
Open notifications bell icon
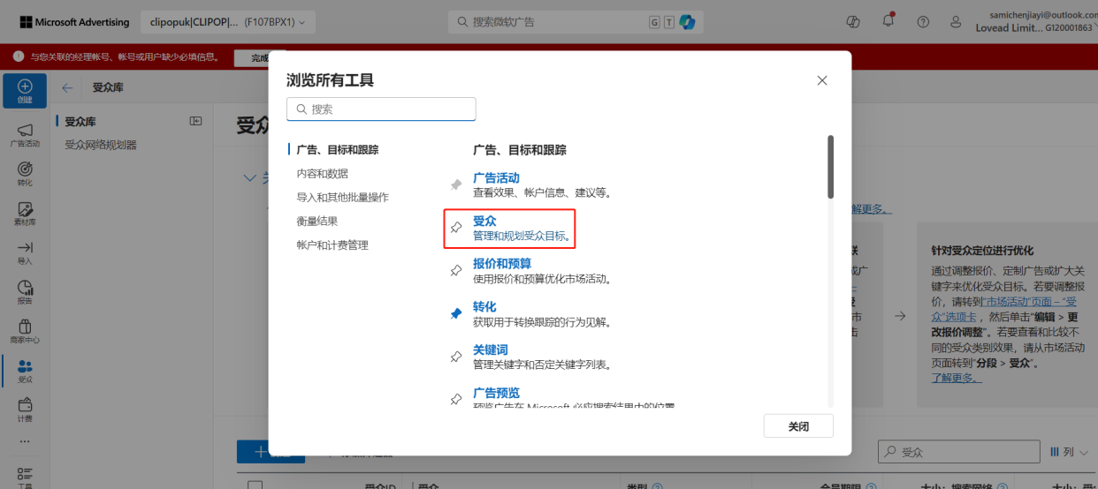(x=888, y=21)
